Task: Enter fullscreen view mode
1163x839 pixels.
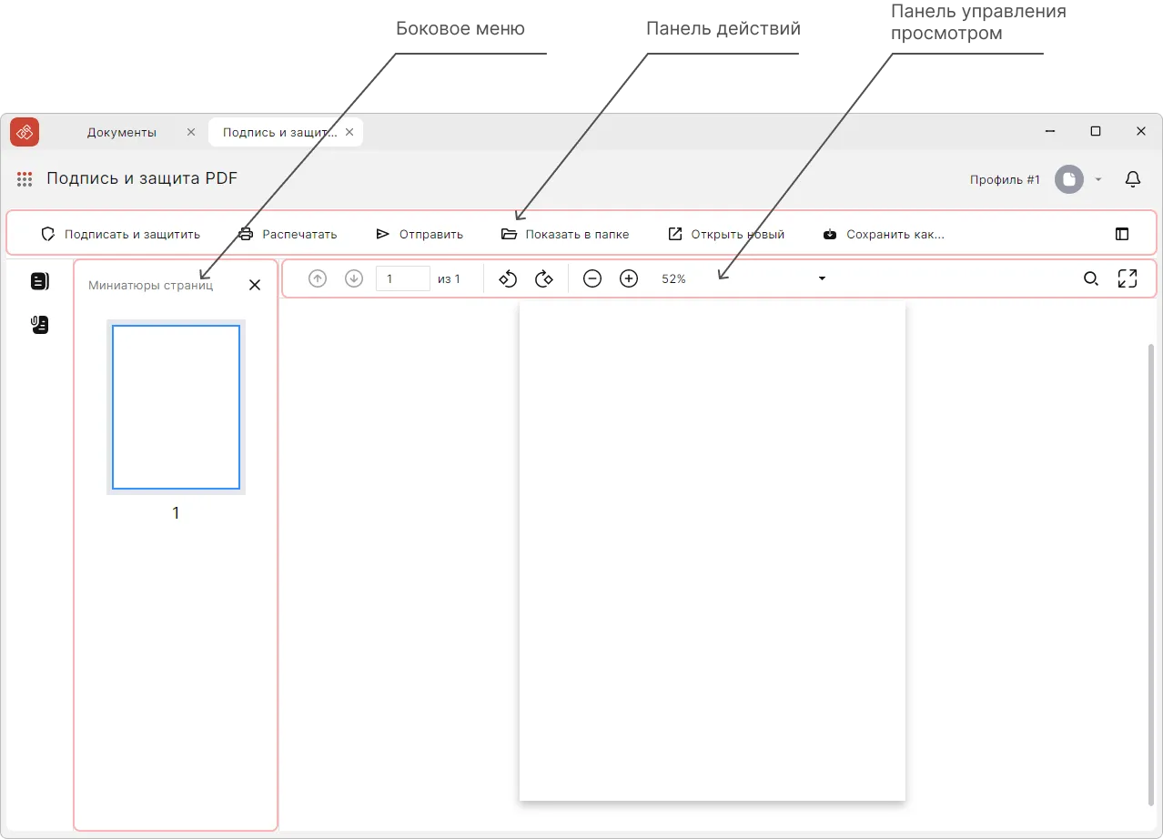Action: tap(1128, 279)
